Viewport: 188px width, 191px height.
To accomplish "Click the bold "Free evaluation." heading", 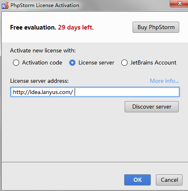I will pos(33,27).
